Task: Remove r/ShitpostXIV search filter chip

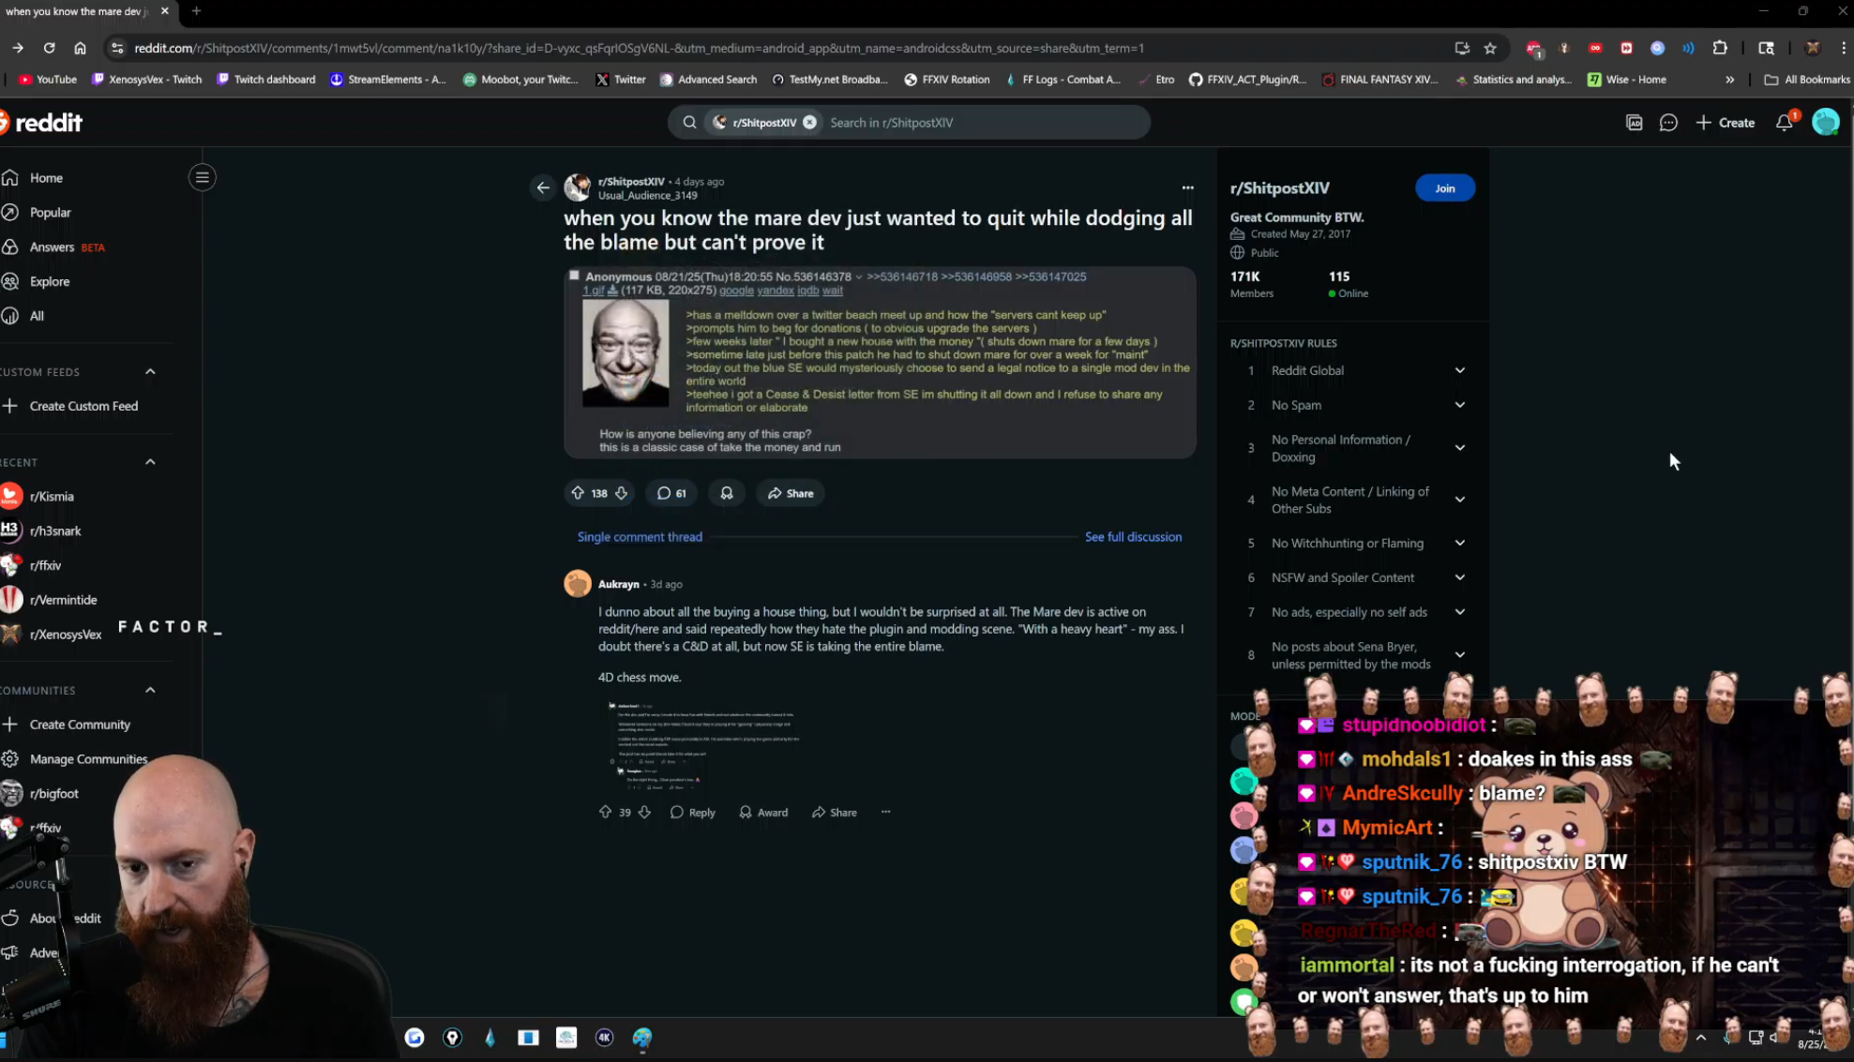Action: coord(809,123)
